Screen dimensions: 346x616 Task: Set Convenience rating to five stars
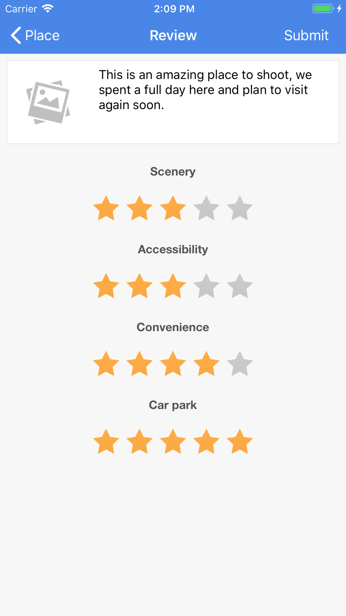tap(240, 364)
